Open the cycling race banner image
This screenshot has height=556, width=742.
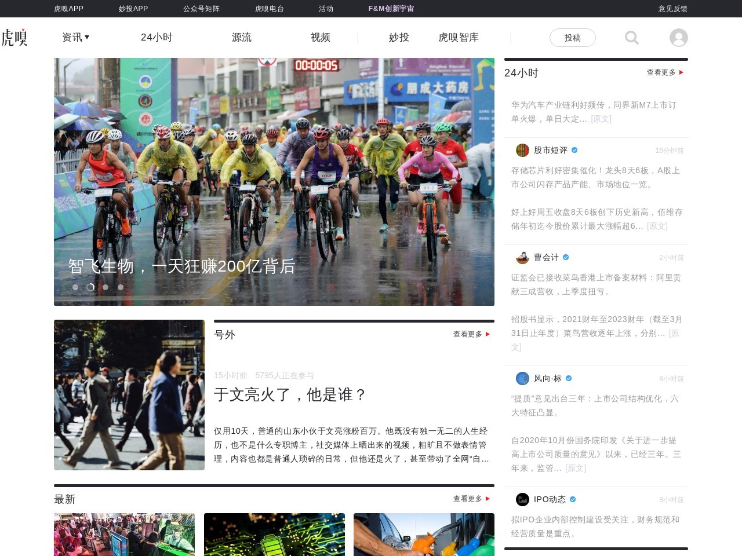coord(274,174)
